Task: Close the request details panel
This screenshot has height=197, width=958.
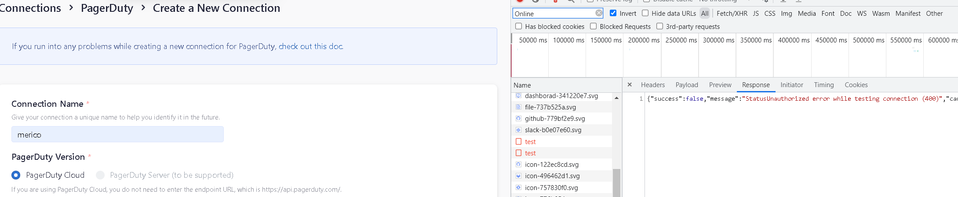Action: click(x=630, y=84)
